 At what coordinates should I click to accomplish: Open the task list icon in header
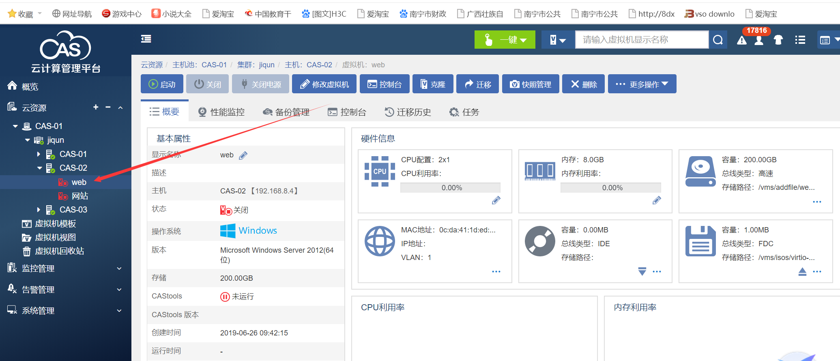click(800, 40)
